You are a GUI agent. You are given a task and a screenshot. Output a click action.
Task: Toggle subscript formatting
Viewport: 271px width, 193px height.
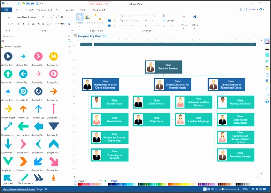point(39,24)
